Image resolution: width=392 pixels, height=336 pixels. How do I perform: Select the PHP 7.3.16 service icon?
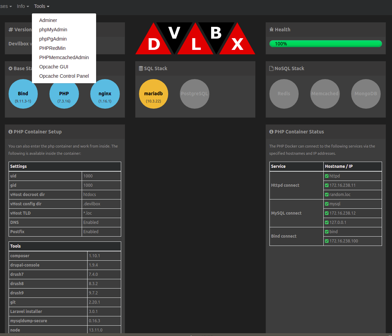point(64,94)
